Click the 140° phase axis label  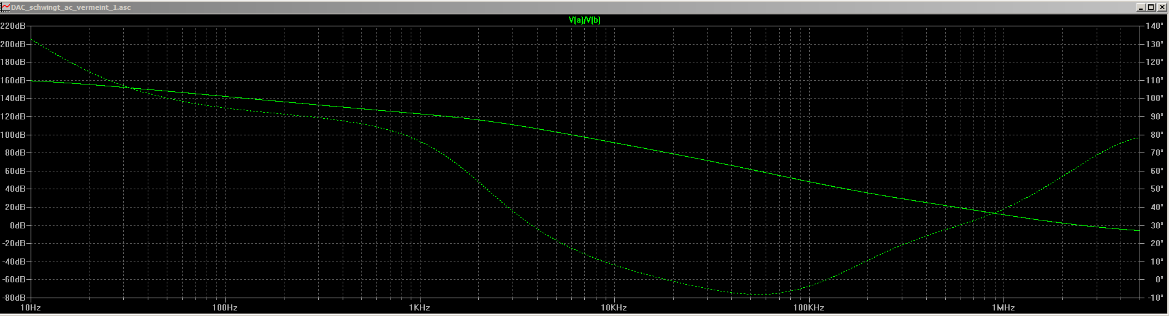click(x=1154, y=26)
